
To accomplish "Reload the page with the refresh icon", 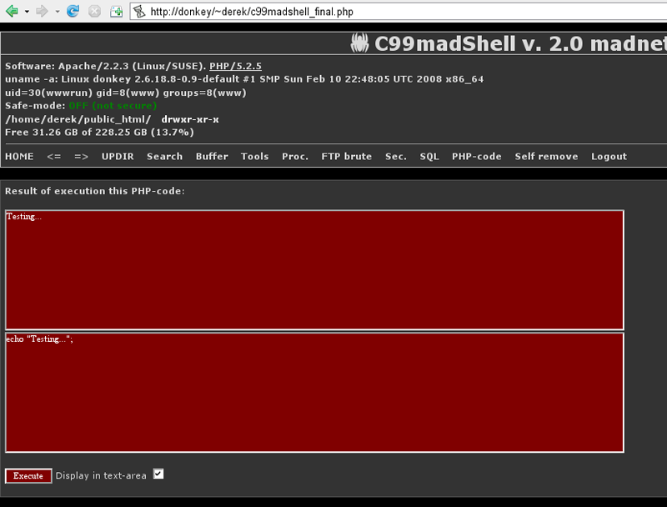I will (73, 11).
